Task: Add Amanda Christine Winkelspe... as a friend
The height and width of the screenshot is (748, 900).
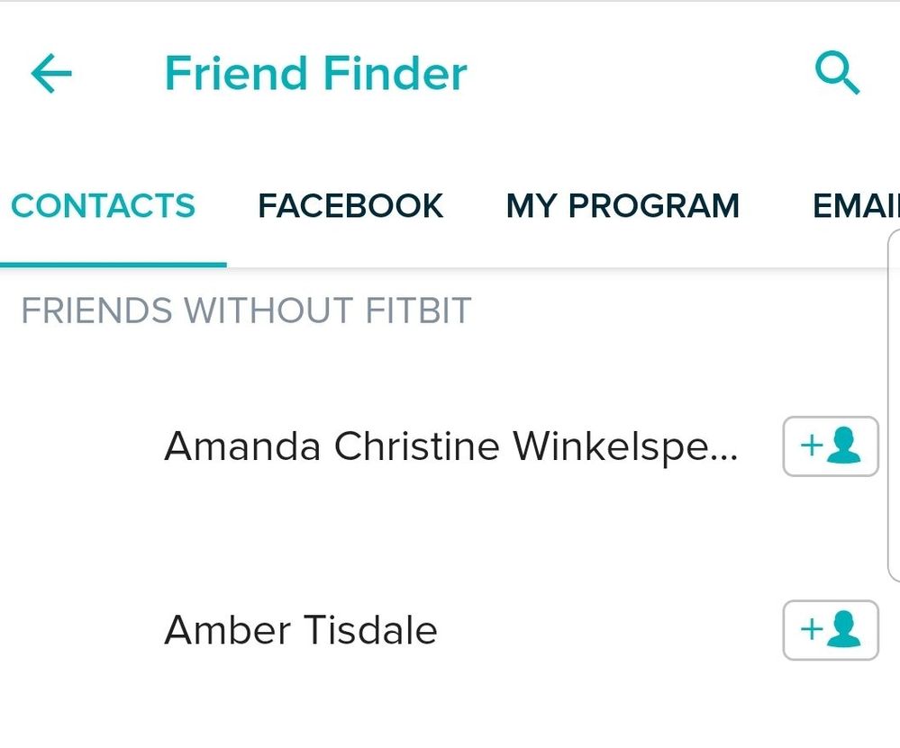Action: (831, 446)
